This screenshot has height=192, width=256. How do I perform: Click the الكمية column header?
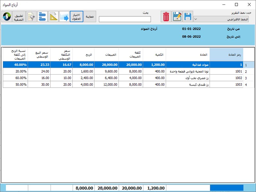pos(155,55)
